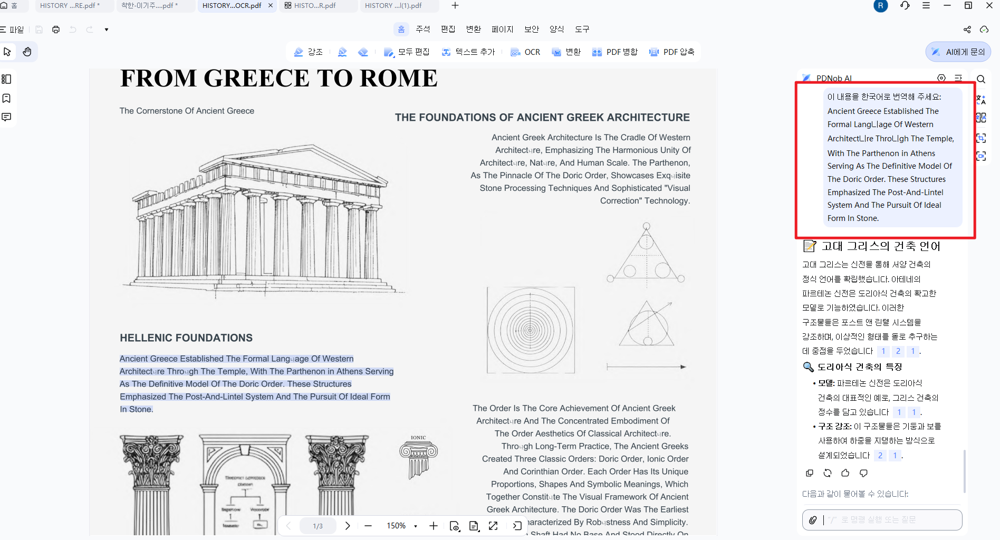Select the 홈 ribbon tab

401,30
